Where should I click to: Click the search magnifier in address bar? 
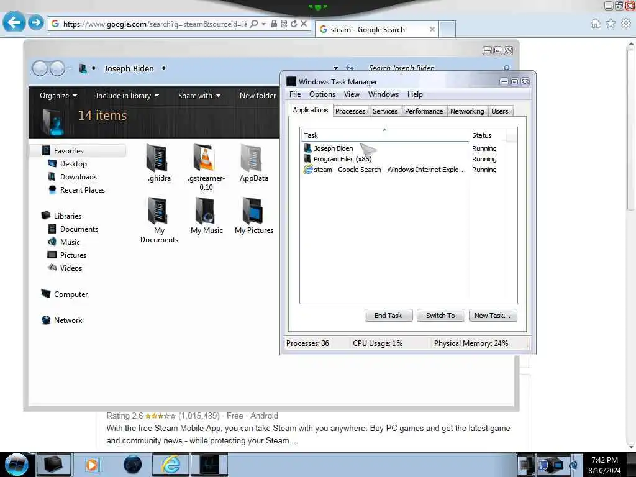(x=254, y=24)
